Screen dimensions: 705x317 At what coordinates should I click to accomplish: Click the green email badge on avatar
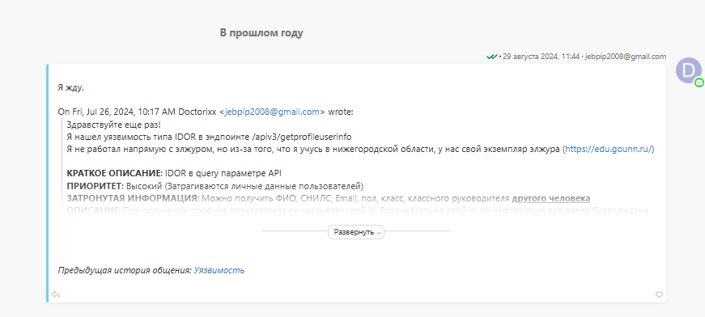[x=699, y=82]
